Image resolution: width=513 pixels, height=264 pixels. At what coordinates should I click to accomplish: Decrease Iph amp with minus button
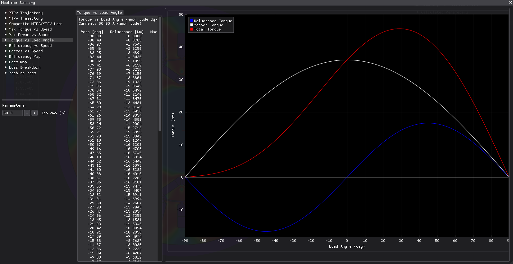(27, 113)
